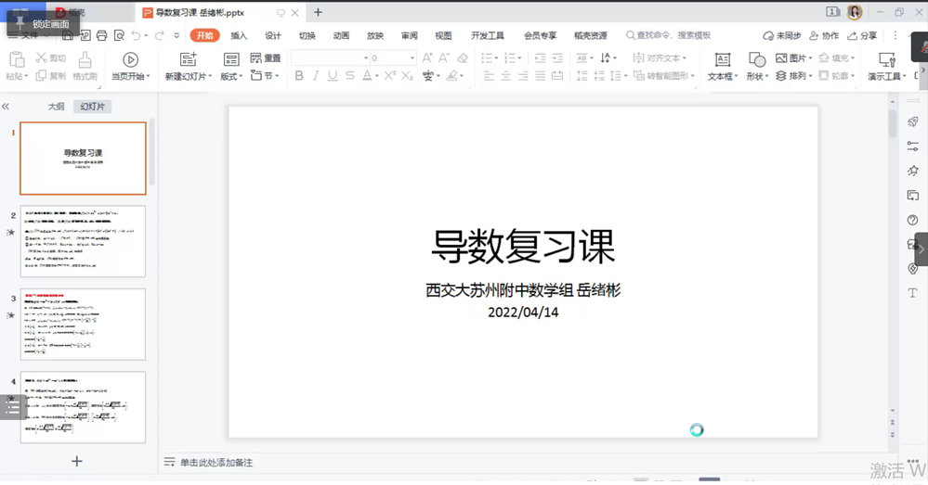Image resolution: width=928 pixels, height=485 pixels.
Task: Toggle center text alignment
Action: (x=505, y=76)
